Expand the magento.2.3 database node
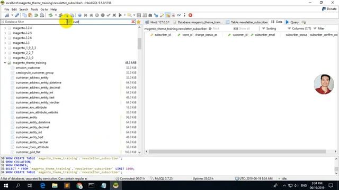The width and height of the screenshot is (339, 190). point(5,43)
